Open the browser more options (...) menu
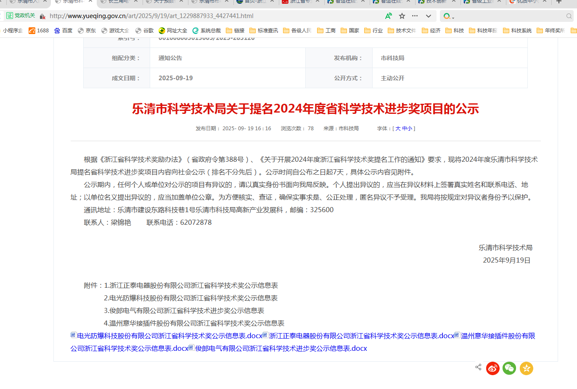 click(415, 16)
